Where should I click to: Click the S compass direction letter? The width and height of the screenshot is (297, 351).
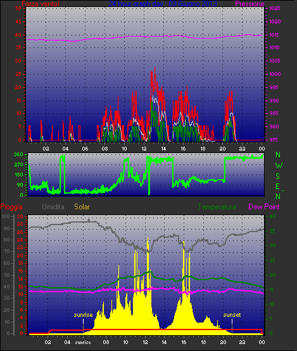[x=278, y=176]
